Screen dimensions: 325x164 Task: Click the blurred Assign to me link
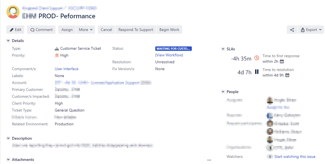coord(278,107)
